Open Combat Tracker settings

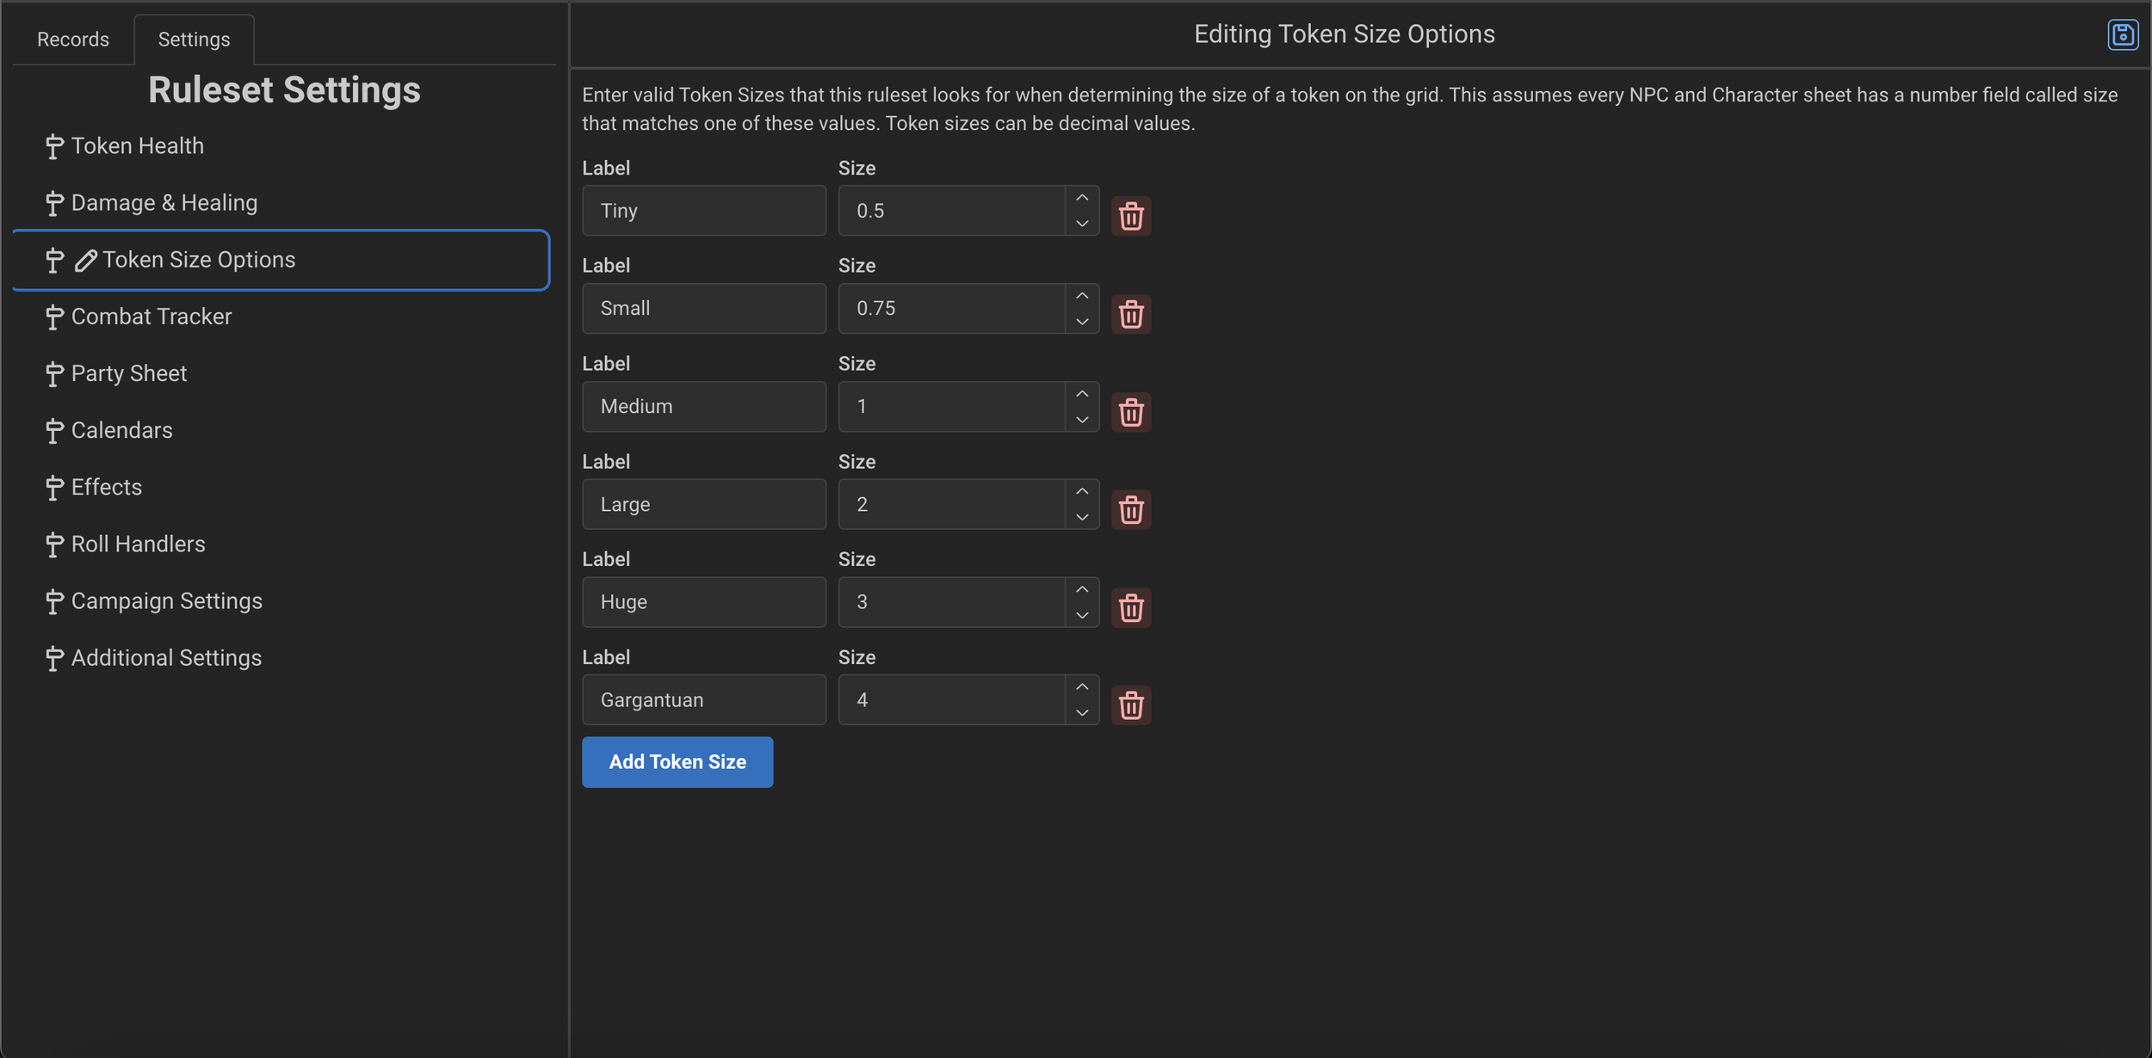[152, 317]
